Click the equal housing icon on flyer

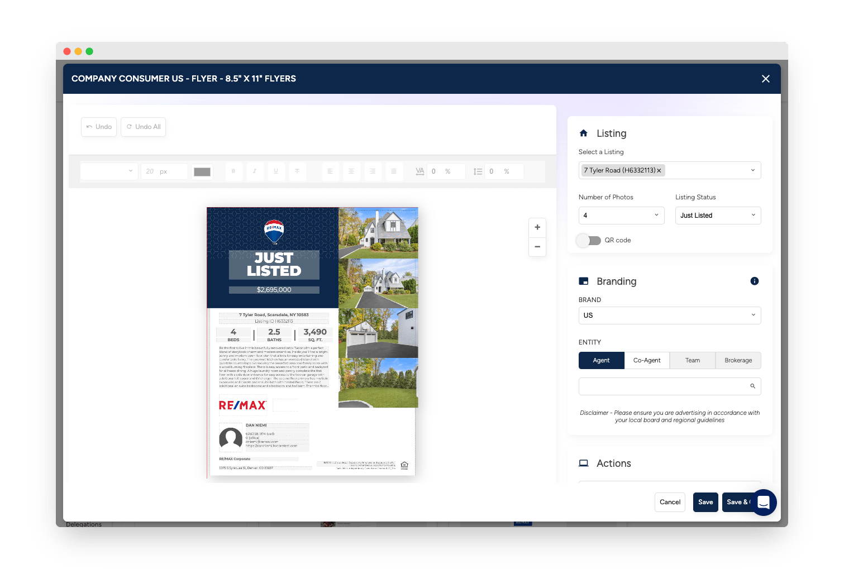405,465
